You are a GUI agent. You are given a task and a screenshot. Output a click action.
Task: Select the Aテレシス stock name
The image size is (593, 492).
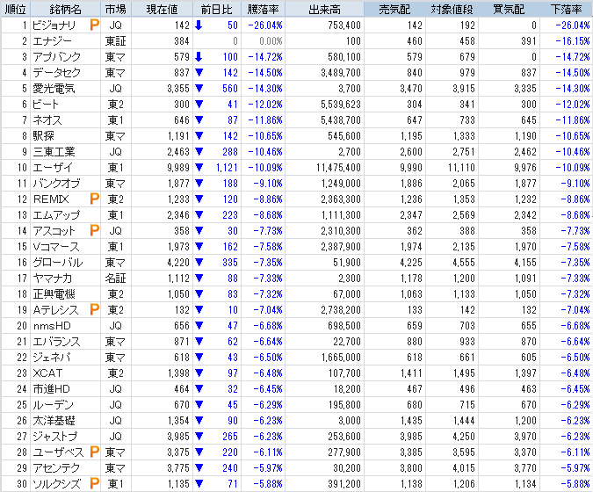tap(55, 310)
